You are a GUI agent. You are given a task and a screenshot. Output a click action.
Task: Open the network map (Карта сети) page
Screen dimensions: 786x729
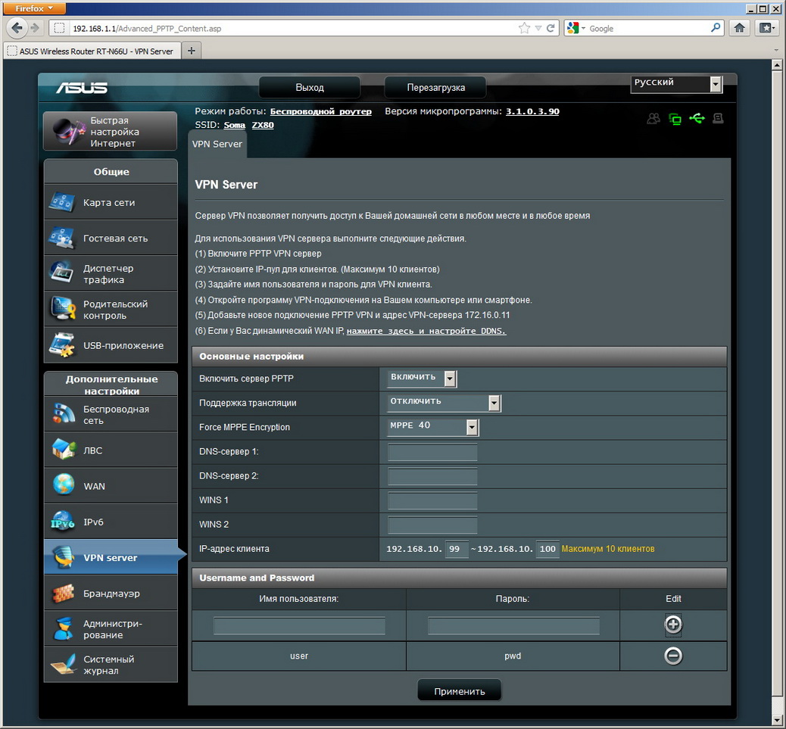click(x=111, y=203)
